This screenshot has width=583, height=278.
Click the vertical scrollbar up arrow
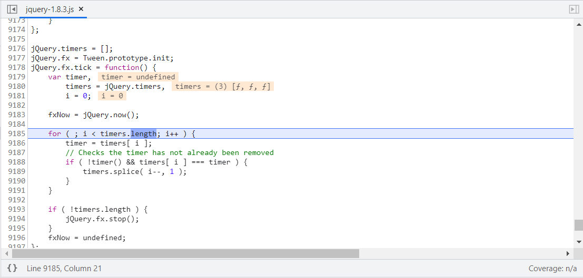[x=579, y=25]
